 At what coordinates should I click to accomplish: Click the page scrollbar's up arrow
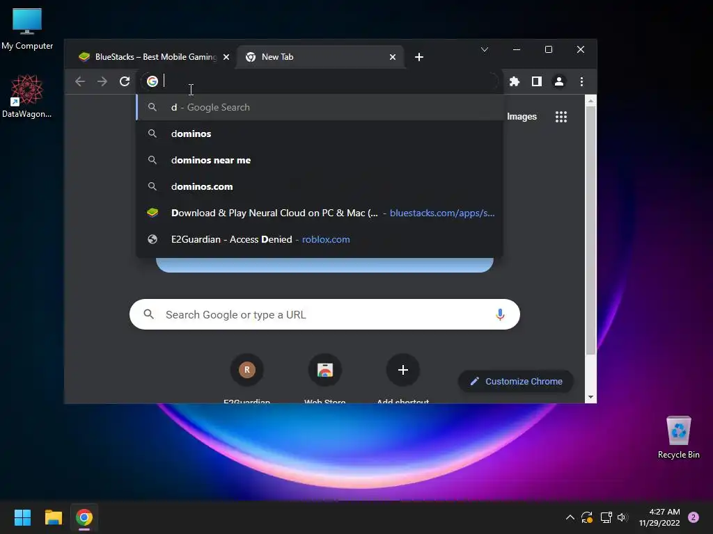pos(590,101)
